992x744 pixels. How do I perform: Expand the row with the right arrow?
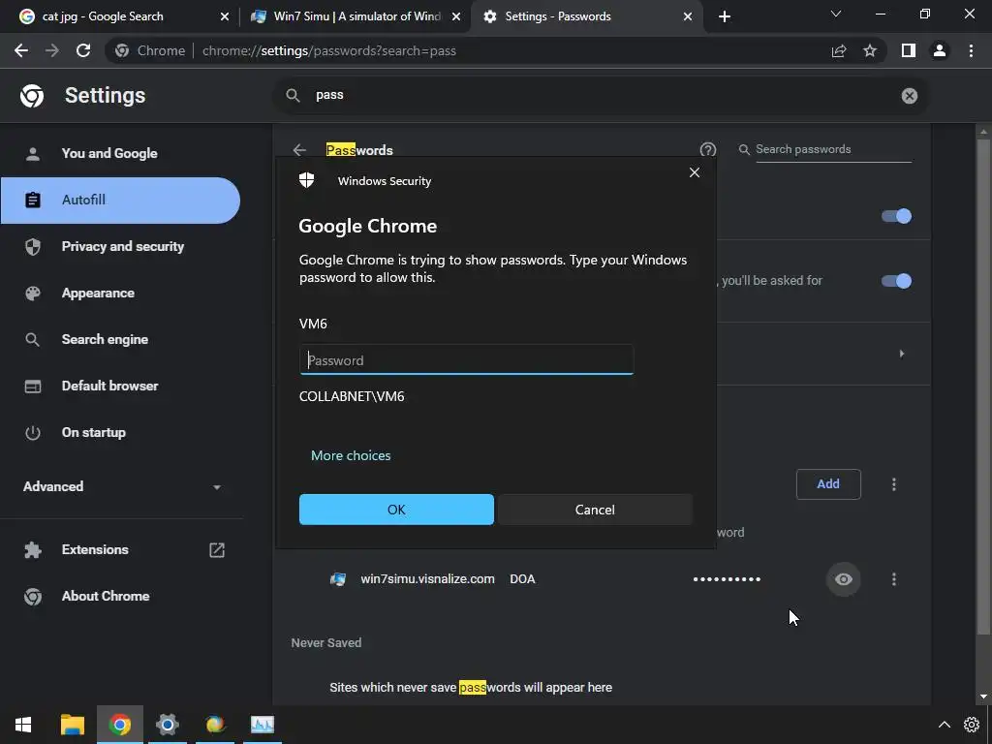[x=902, y=354]
